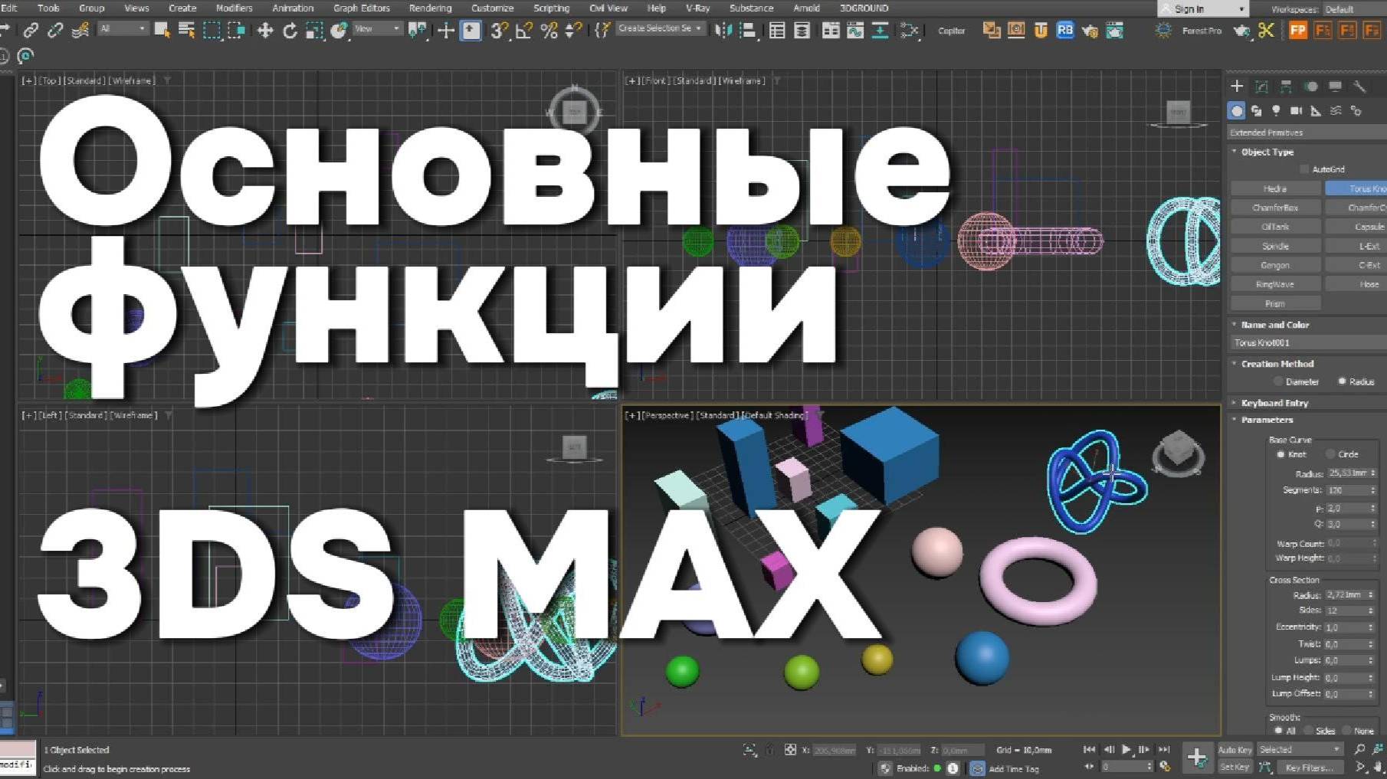Activate the Select and Rotate tool
The width and height of the screenshot is (1387, 779).
coord(290,31)
